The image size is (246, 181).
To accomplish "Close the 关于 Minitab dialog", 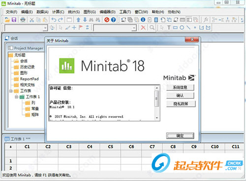I will click(192, 39).
